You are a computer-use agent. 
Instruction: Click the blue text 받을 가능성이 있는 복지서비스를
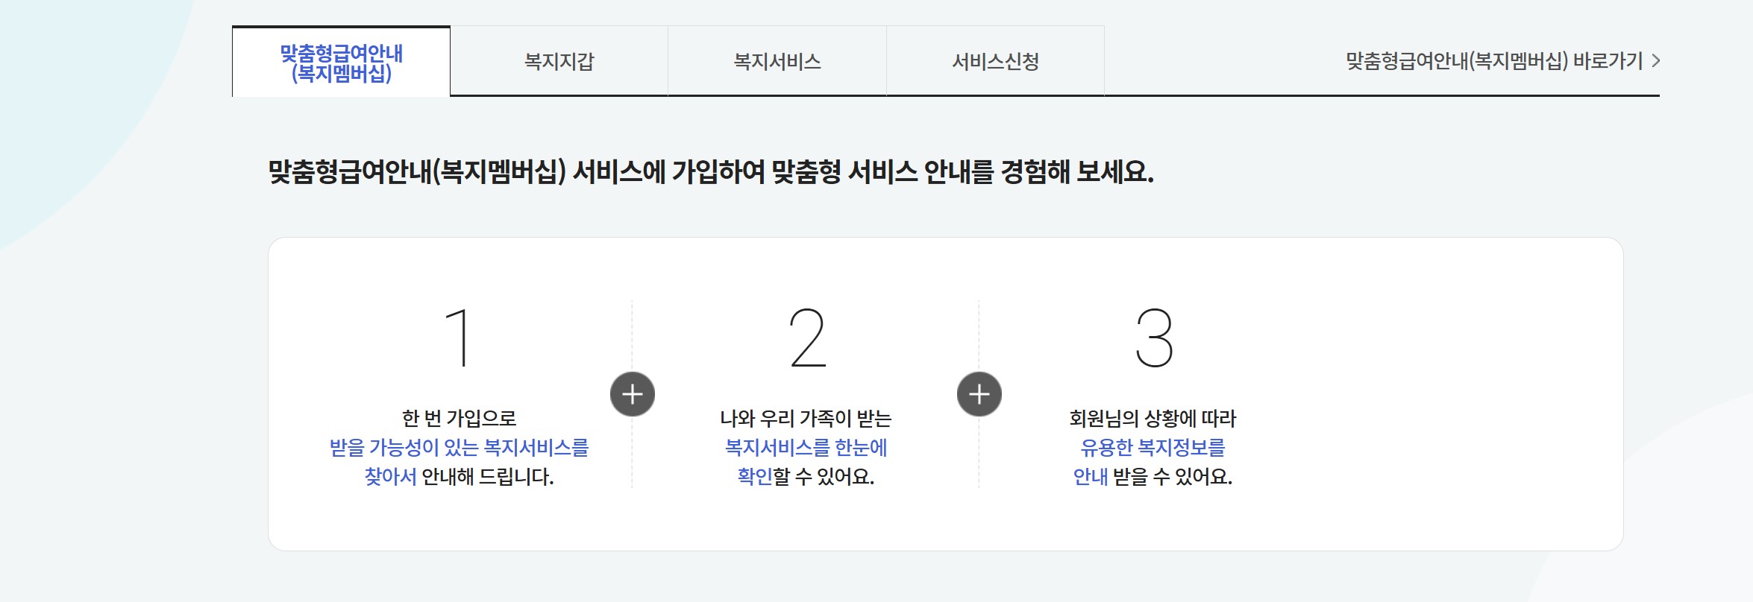[x=459, y=448]
